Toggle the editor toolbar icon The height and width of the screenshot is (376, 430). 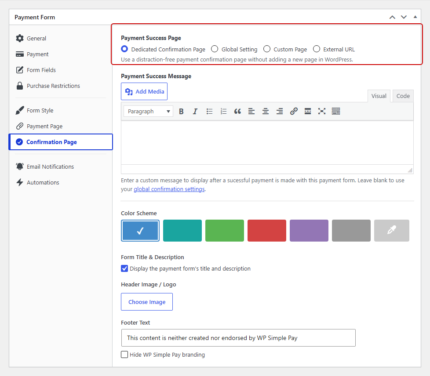click(336, 111)
